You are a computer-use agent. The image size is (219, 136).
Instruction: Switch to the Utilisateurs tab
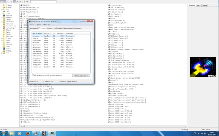click(x=78, y=28)
